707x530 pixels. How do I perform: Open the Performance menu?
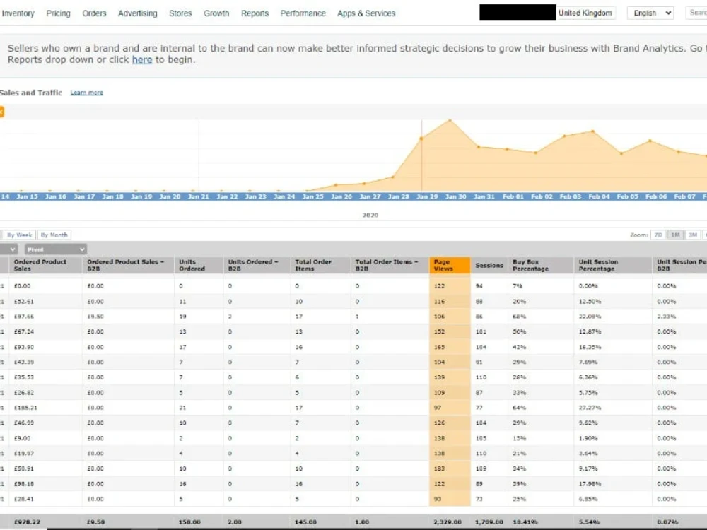(303, 13)
